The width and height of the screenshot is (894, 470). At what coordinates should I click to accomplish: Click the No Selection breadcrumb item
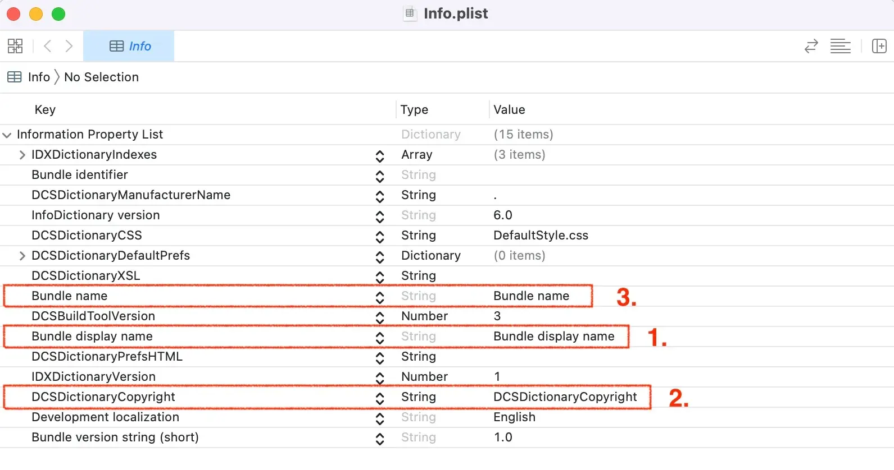(101, 77)
